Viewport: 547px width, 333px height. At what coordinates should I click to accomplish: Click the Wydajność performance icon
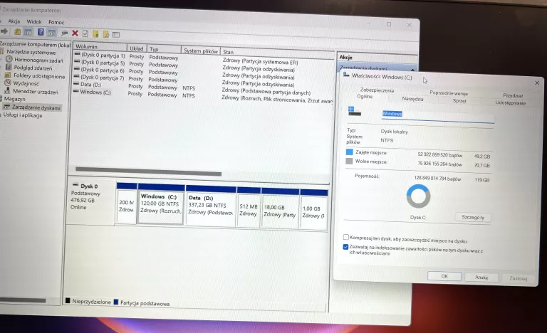(8, 83)
